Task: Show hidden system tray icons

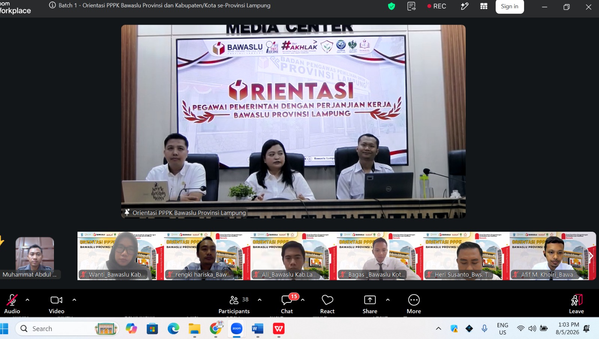Action: [438, 329]
